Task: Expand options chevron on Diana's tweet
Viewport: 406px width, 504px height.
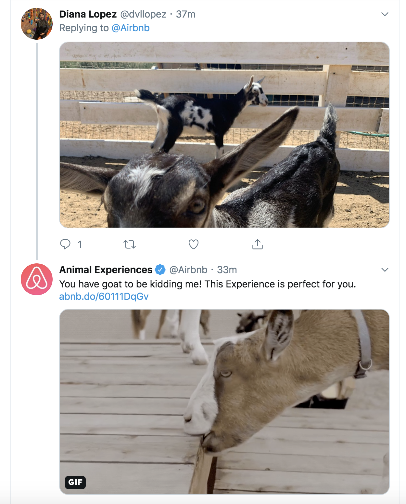Action: [x=385, y=14]
